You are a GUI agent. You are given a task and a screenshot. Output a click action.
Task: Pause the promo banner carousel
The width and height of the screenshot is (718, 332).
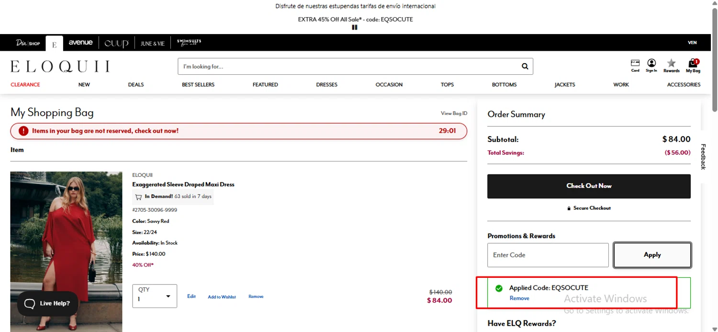[x=355, y=27]
